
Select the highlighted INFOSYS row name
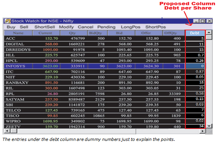click(x=15, y=66)
